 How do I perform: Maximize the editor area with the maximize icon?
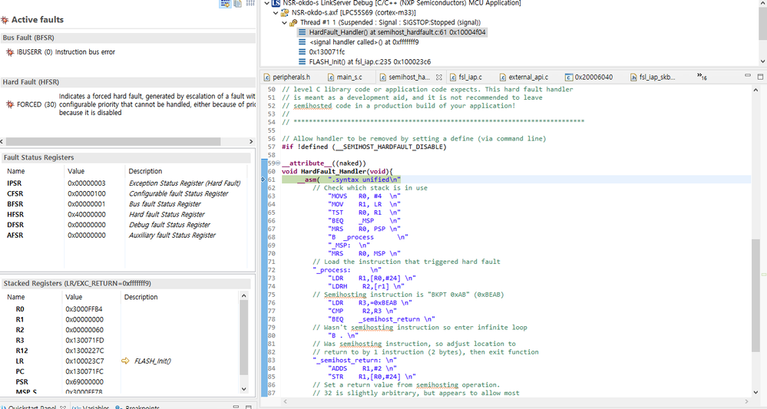pyautogui.click(x=760, y=76)
